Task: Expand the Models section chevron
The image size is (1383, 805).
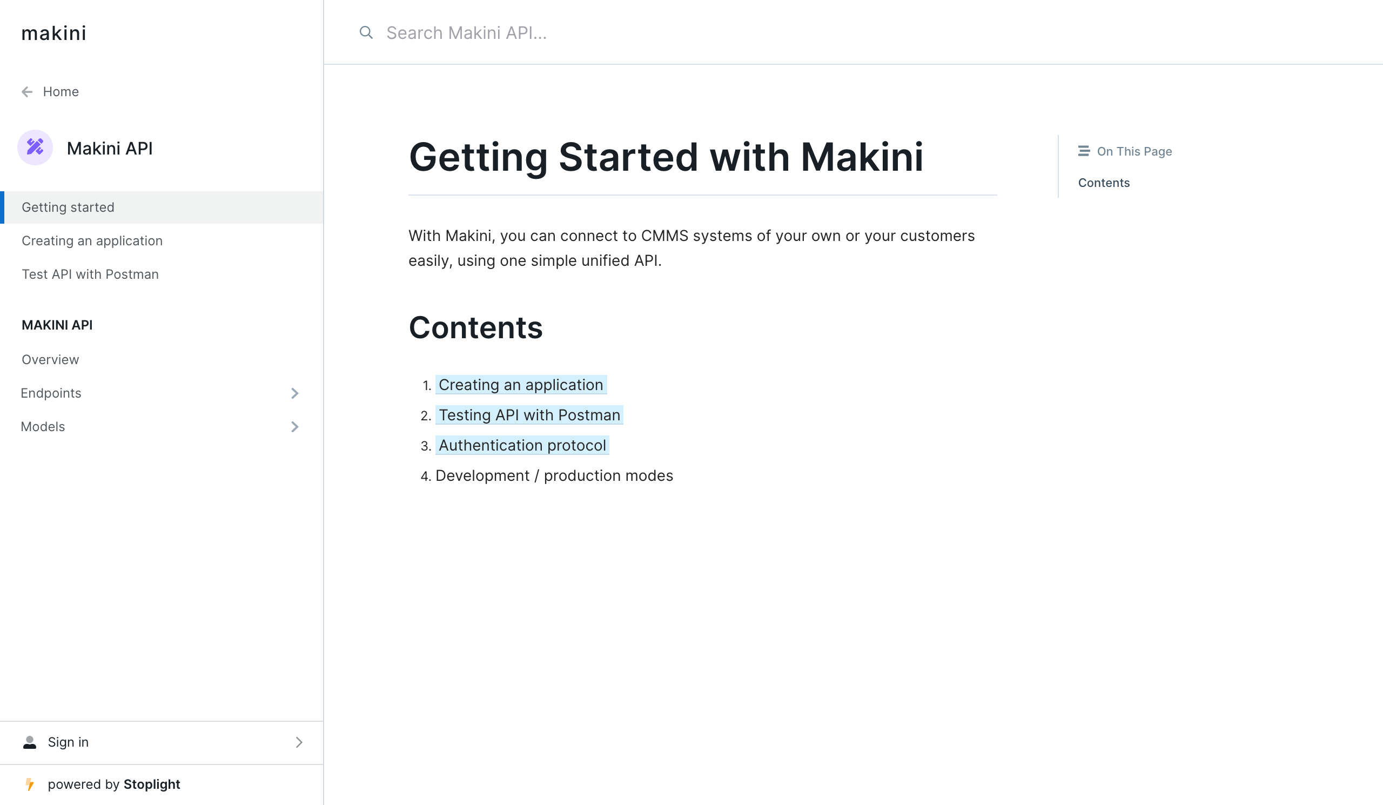Action: [x=295, y=427]
